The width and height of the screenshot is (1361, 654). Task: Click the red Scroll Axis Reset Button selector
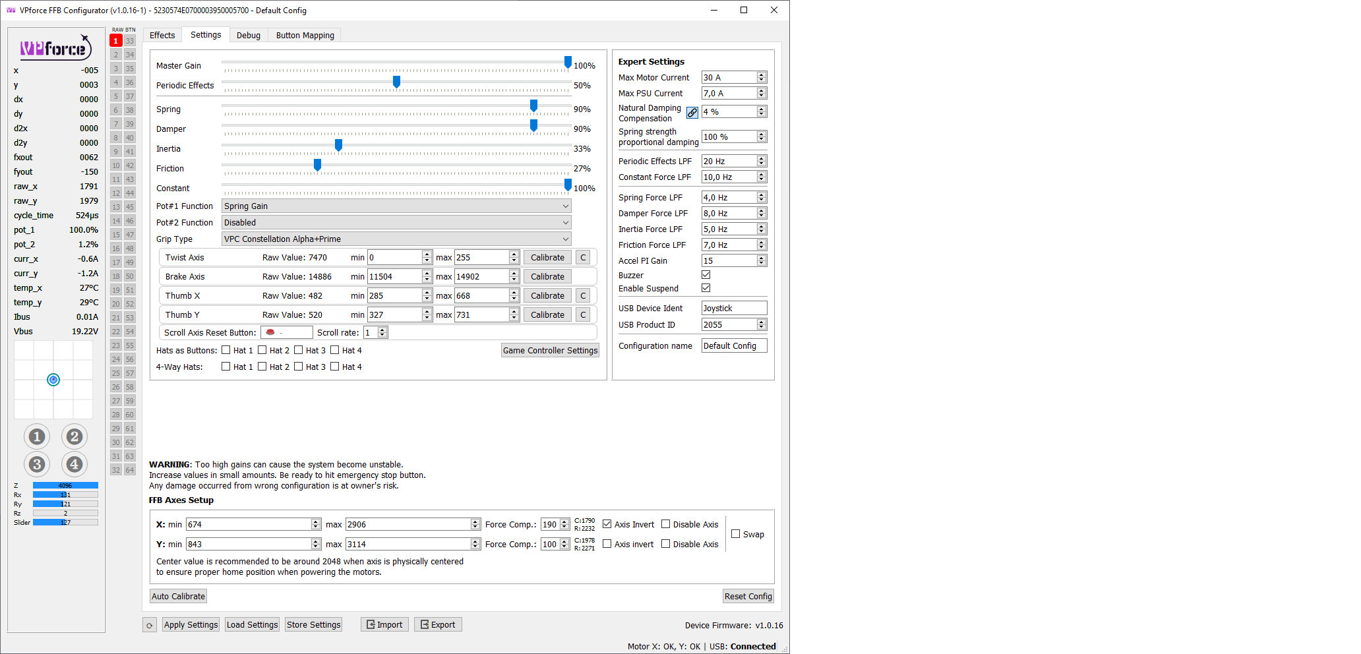[x=287, y=332]
